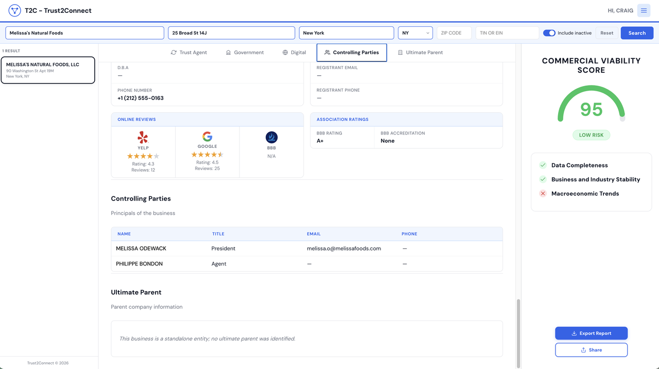The width and height of the screenshot is (659, 369).
Task: Click the Controlling Parties section heading
Action: coord(141,198)
